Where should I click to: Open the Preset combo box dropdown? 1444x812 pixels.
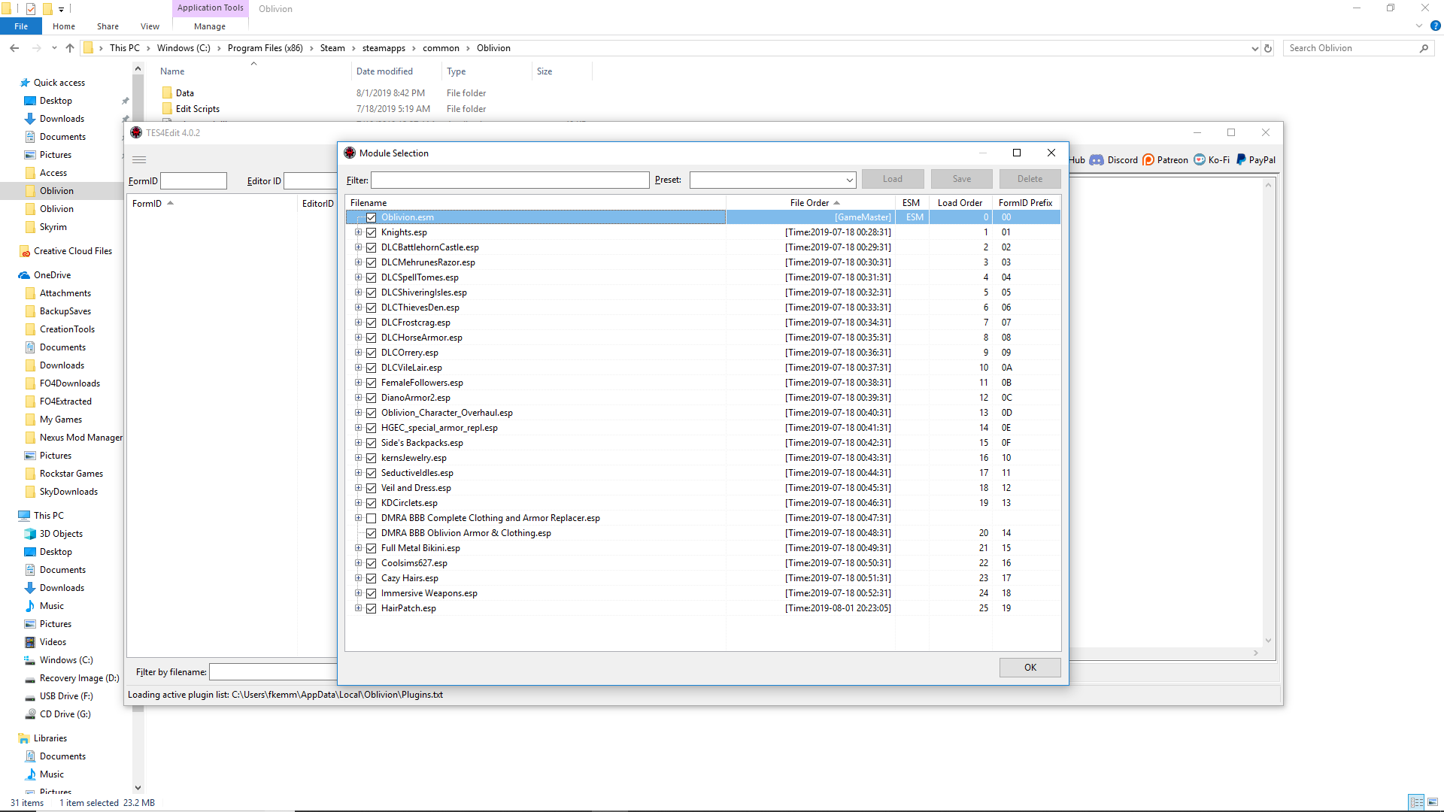tap(849, 180)
